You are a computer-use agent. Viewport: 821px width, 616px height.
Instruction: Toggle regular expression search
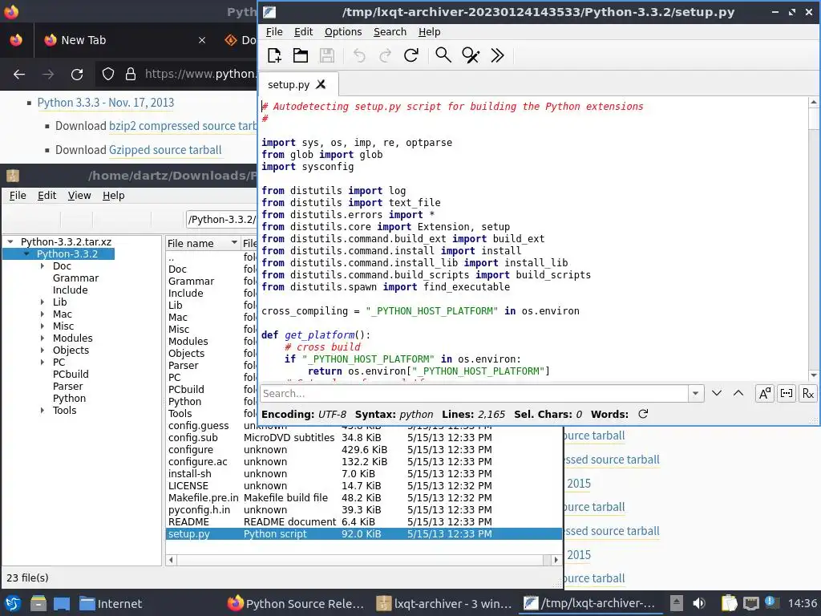[x=808, y=393]
